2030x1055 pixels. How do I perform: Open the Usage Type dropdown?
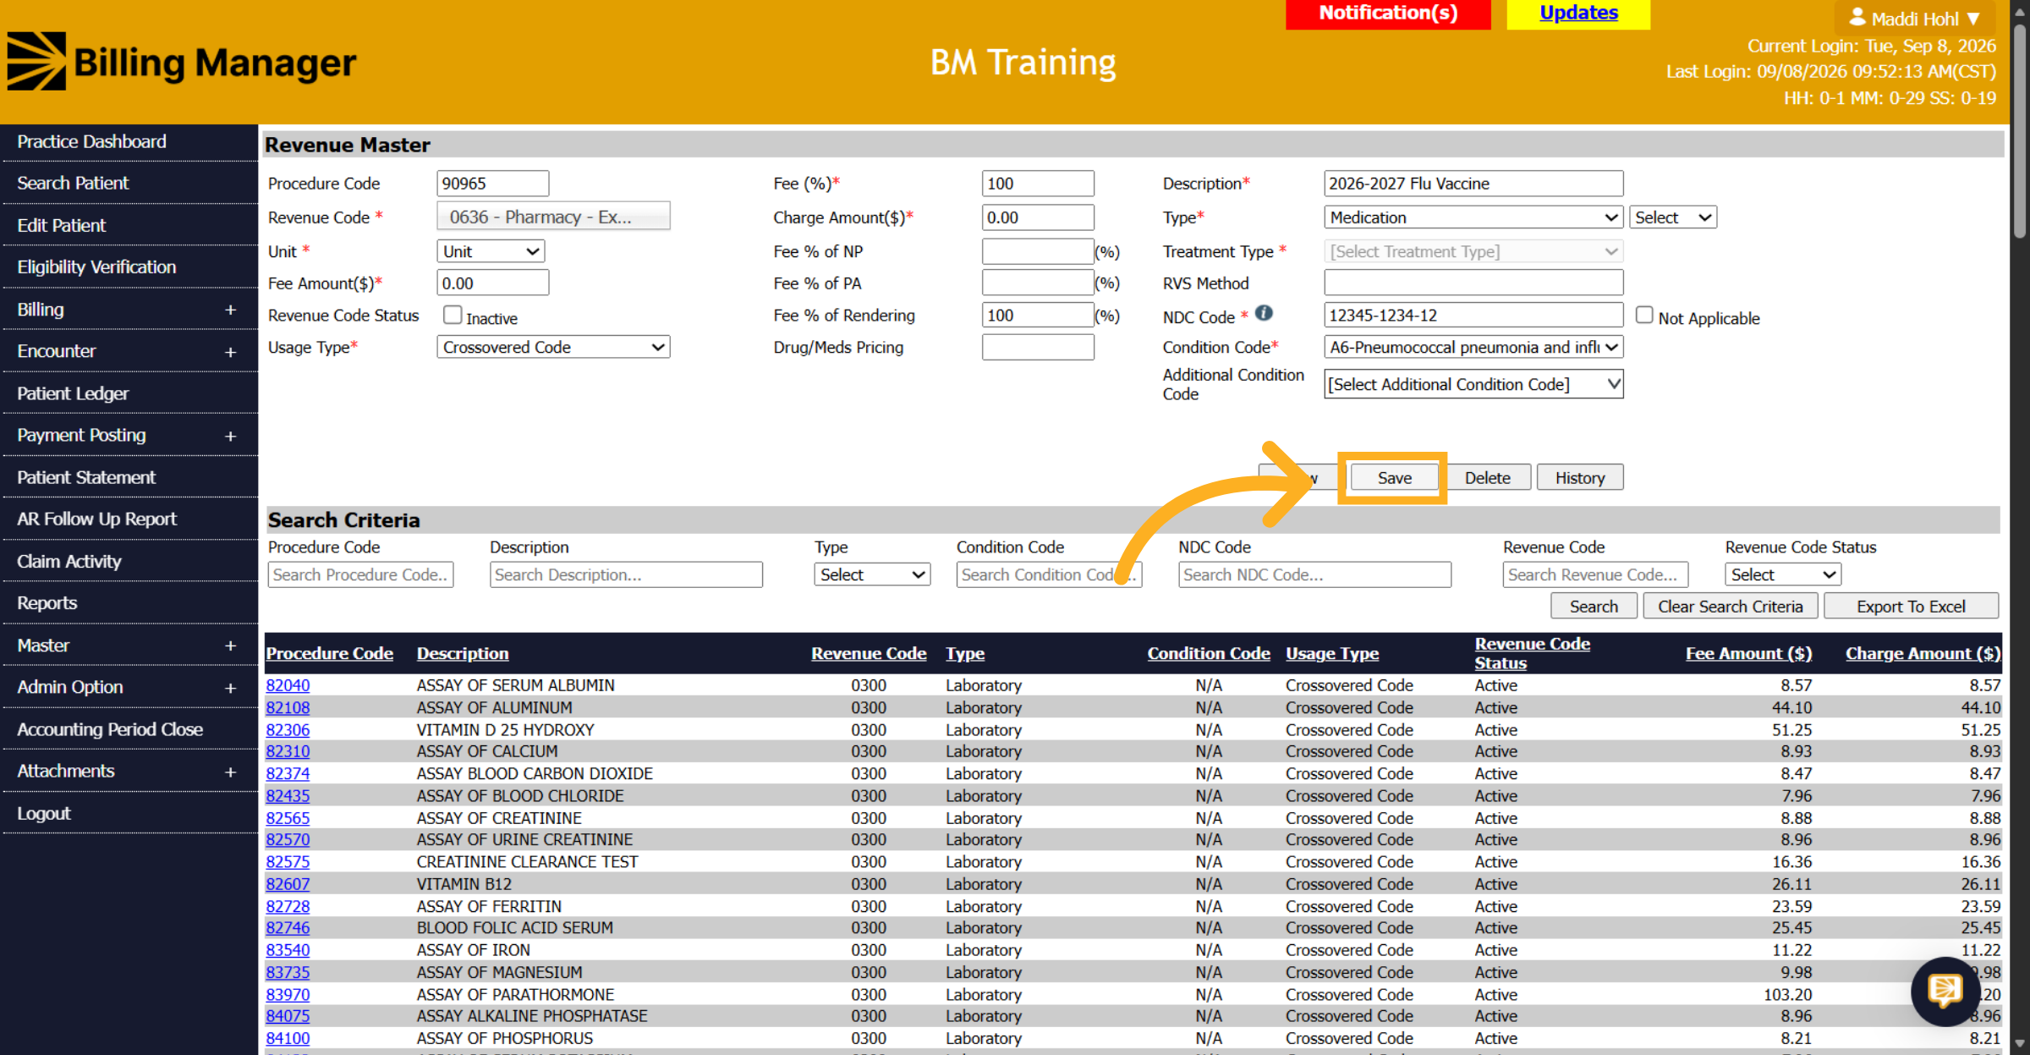pyautogui.click(x=553, y=347)
